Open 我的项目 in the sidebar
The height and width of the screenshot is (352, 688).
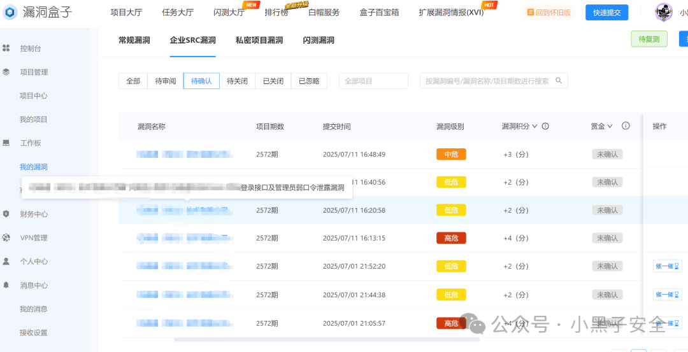(33, 119)
